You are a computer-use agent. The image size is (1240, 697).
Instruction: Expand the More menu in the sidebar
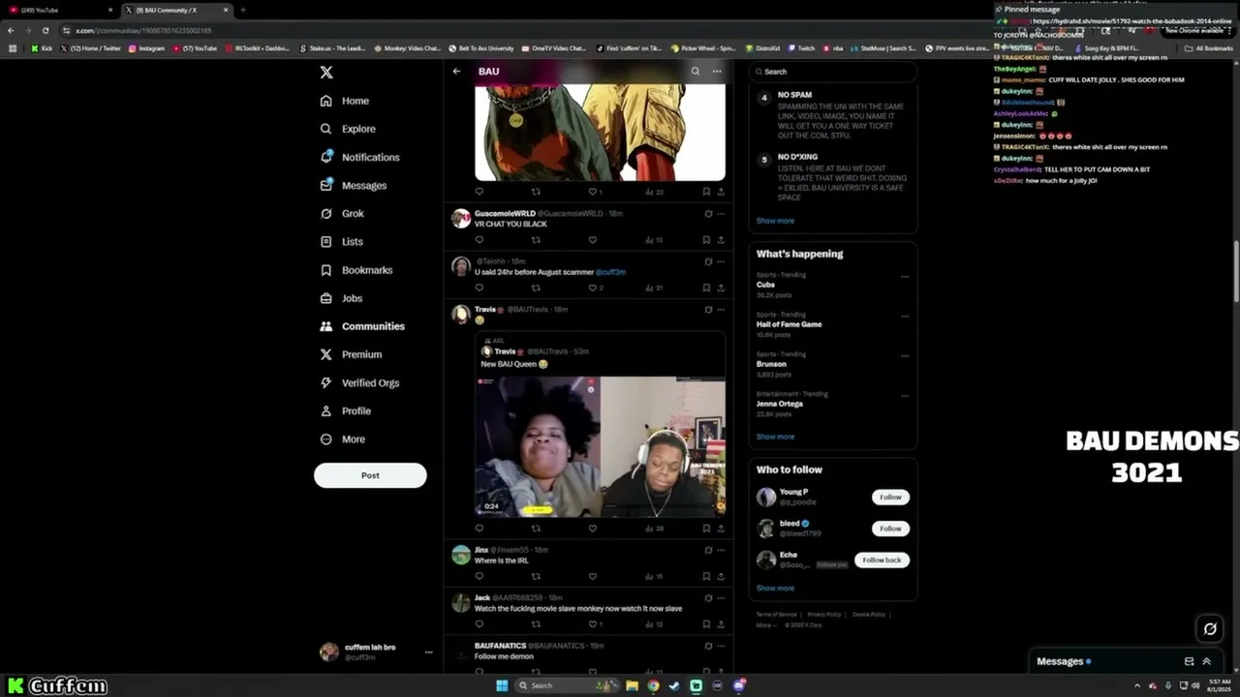[342, 439]
